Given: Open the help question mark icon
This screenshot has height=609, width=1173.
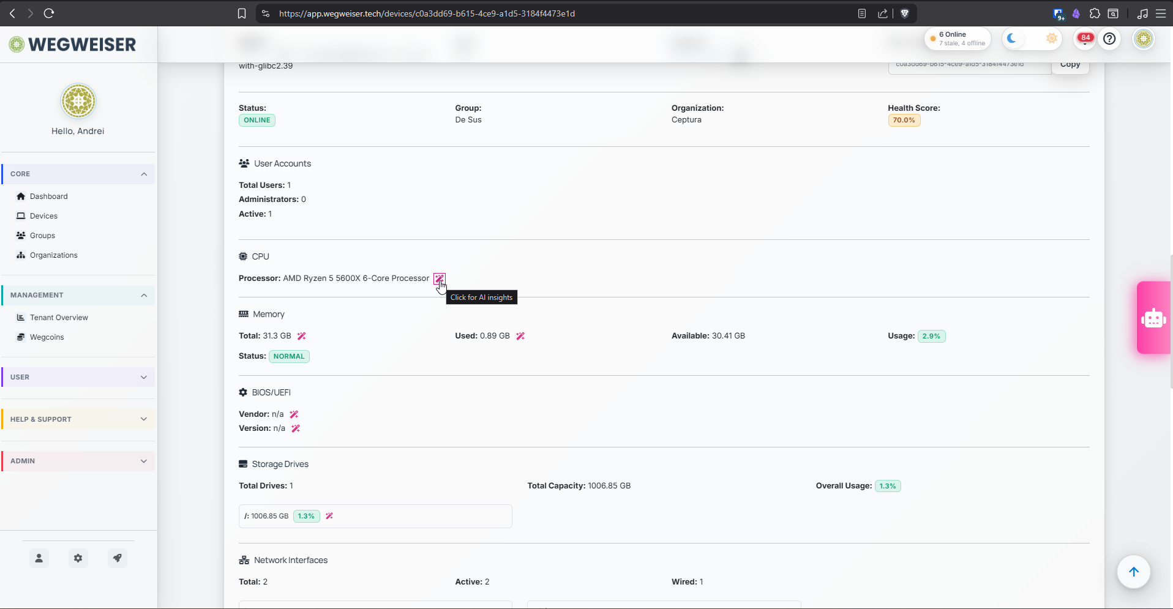Looking at the screenshot, I should (x=1109, y=39).
